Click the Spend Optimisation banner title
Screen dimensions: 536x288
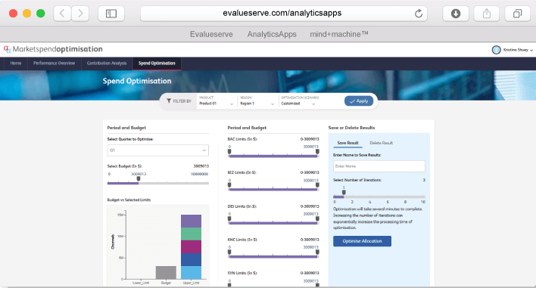click(x=137, y=81)
